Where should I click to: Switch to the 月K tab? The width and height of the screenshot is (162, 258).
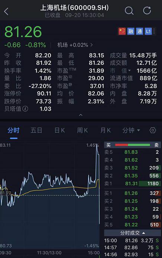106,130
